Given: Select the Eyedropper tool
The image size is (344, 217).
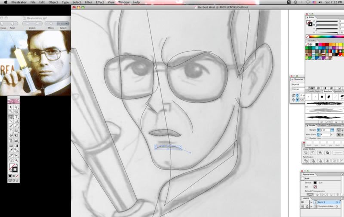Looking at the screenshot, I should [x=11, y=150].
